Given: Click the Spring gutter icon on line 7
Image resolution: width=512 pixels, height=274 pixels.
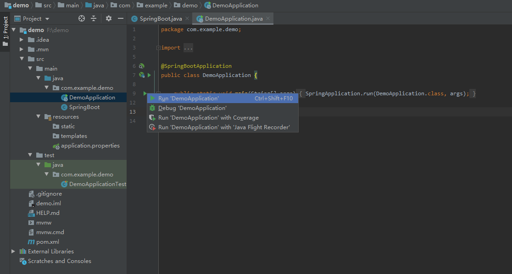Looking at the screenshot, I should click(x=142, y=75).
